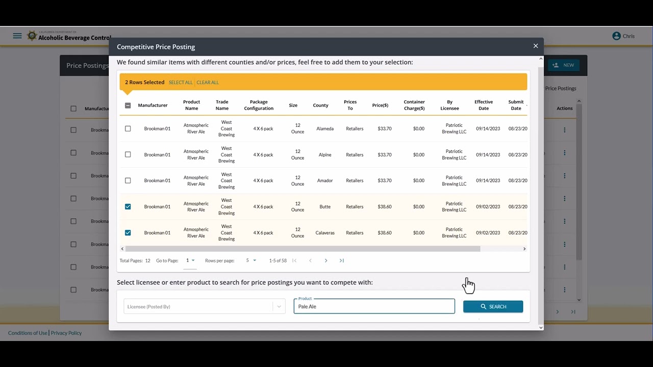Open the Conditions of Use link
This screenshot has height=367, width=653.
(x=28, y=333)
